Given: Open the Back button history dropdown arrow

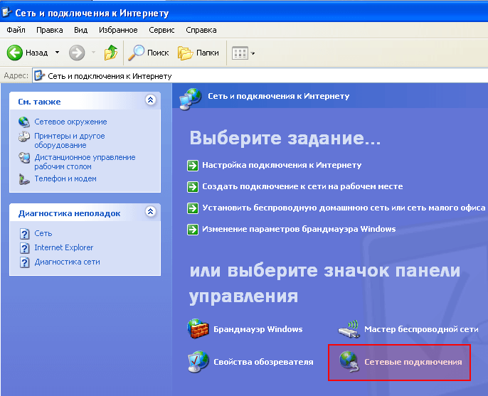Looking at the screenshot, I should point(58,53).
